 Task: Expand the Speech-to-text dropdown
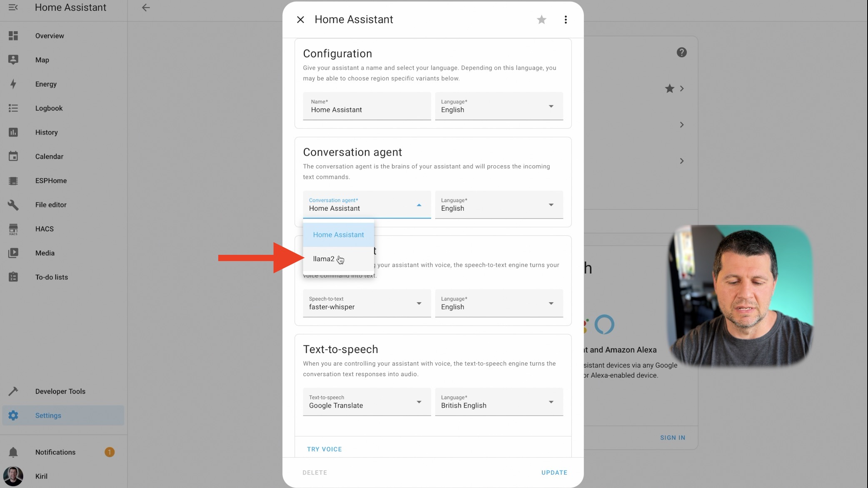pos(419,303)
